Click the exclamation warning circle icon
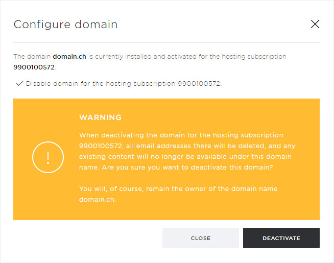 (48, 157)
